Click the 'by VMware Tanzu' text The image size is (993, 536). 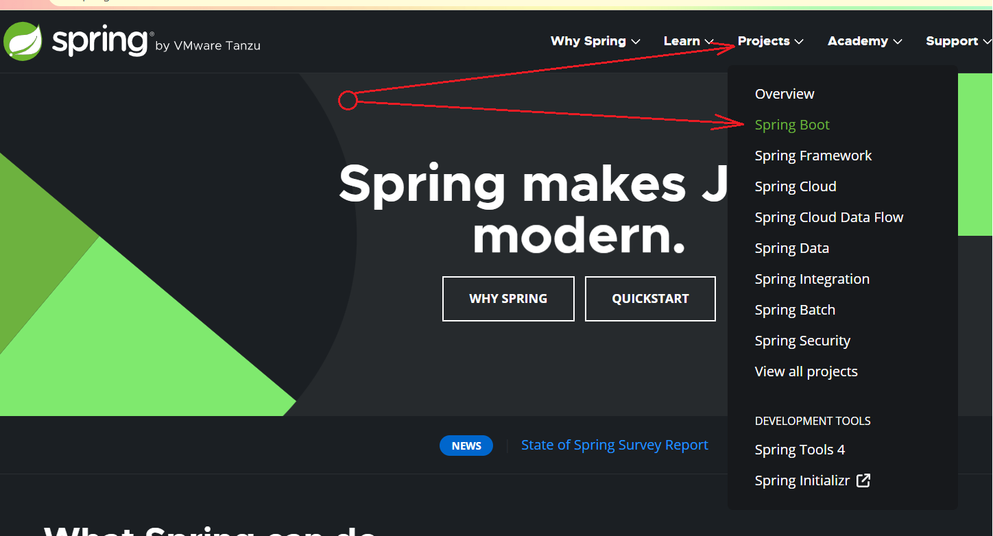[x=208, y=46]
